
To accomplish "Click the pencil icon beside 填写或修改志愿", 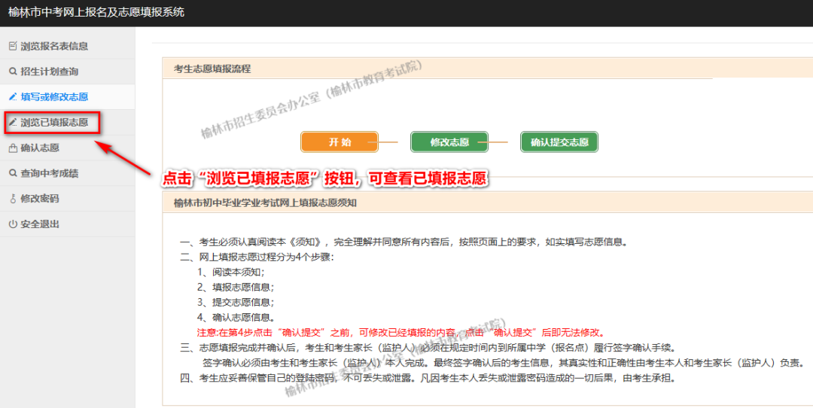I will (x=12, y=97).
